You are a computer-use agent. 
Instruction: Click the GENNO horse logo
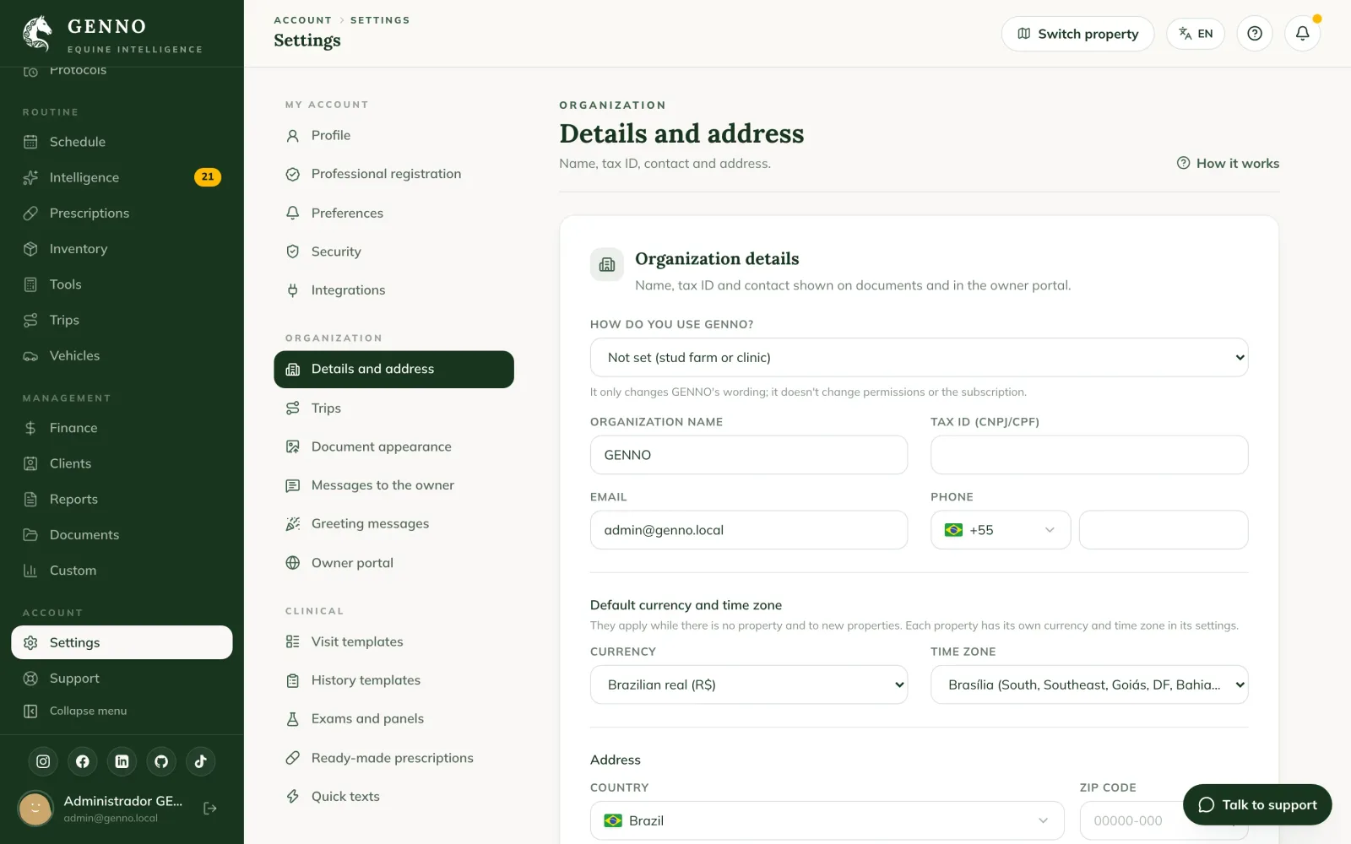click(37, 34)
